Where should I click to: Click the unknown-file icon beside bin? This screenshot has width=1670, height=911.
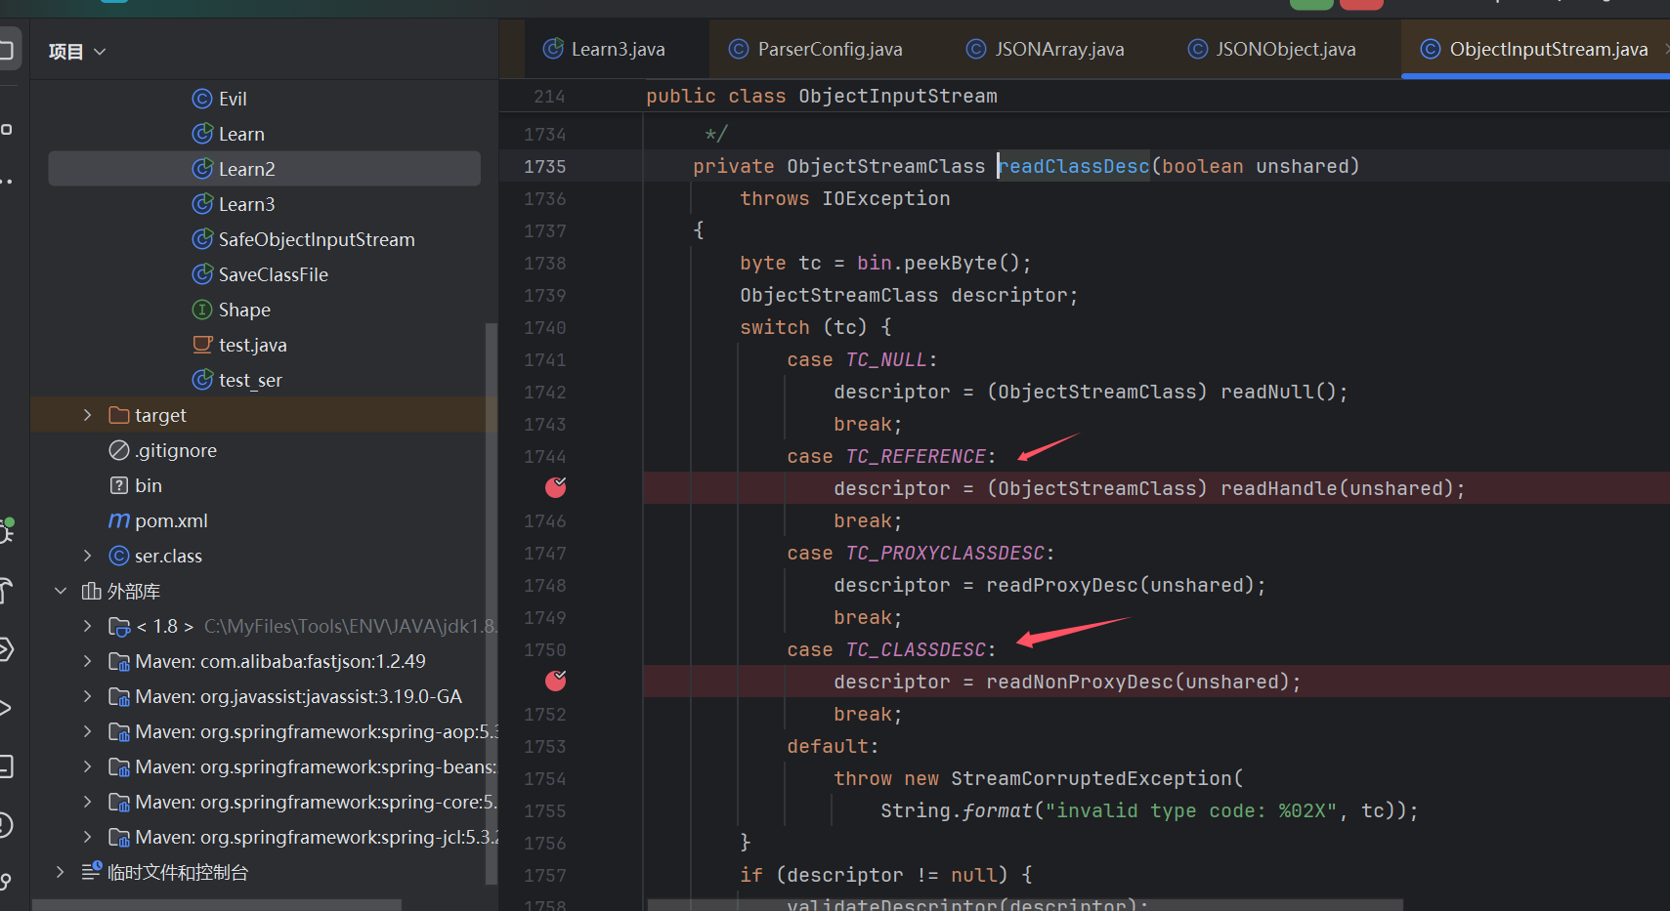(119, 485)
